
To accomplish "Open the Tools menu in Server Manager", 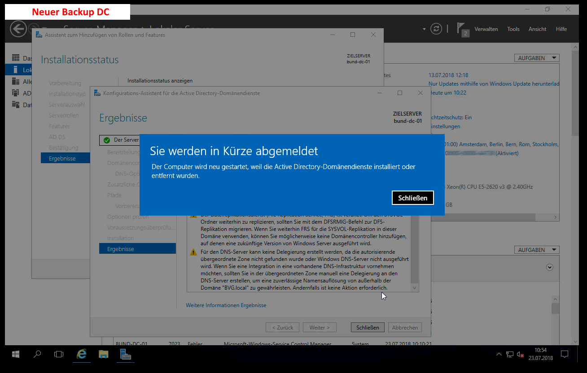I will tap(513, 29).
